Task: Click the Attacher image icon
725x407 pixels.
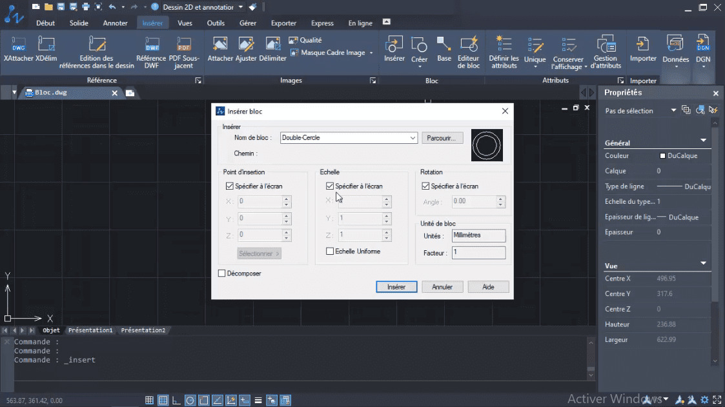Action: (x=220, y=45)
